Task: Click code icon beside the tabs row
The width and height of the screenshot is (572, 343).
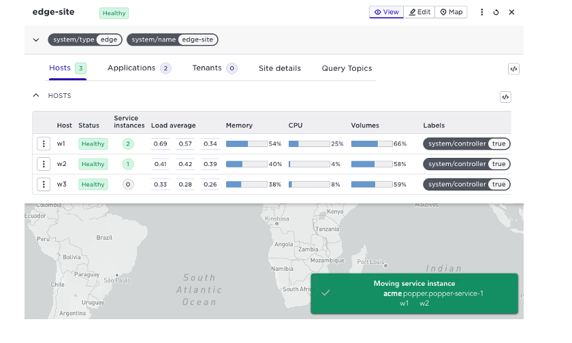Action: click(x=514, y=69)
